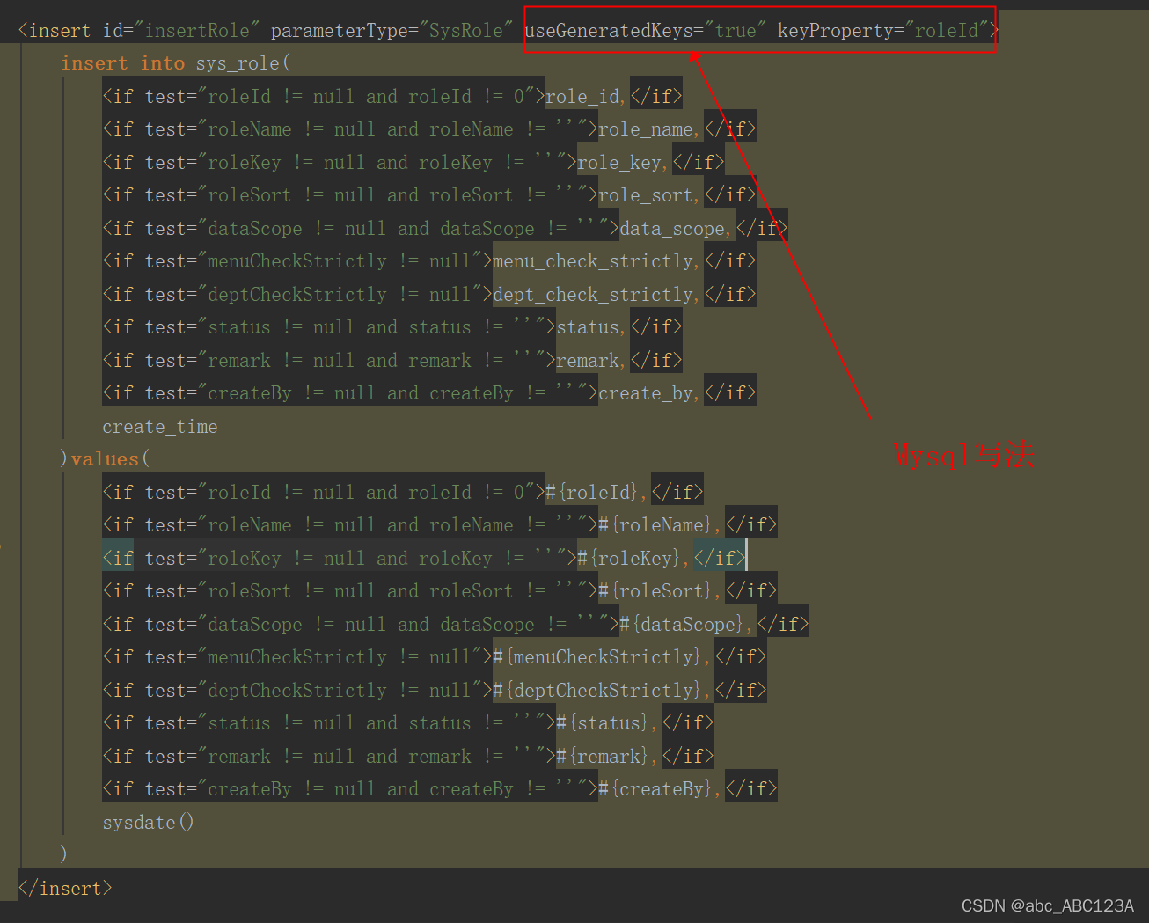
Task: Click menu_check_strictly, column text
Action: [x=596, y=261]
